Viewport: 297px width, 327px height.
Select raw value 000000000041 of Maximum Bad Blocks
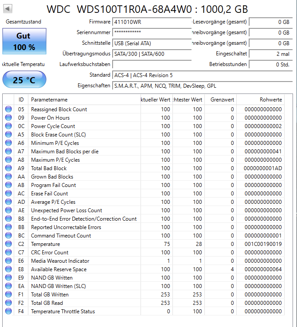coord(263,152)
